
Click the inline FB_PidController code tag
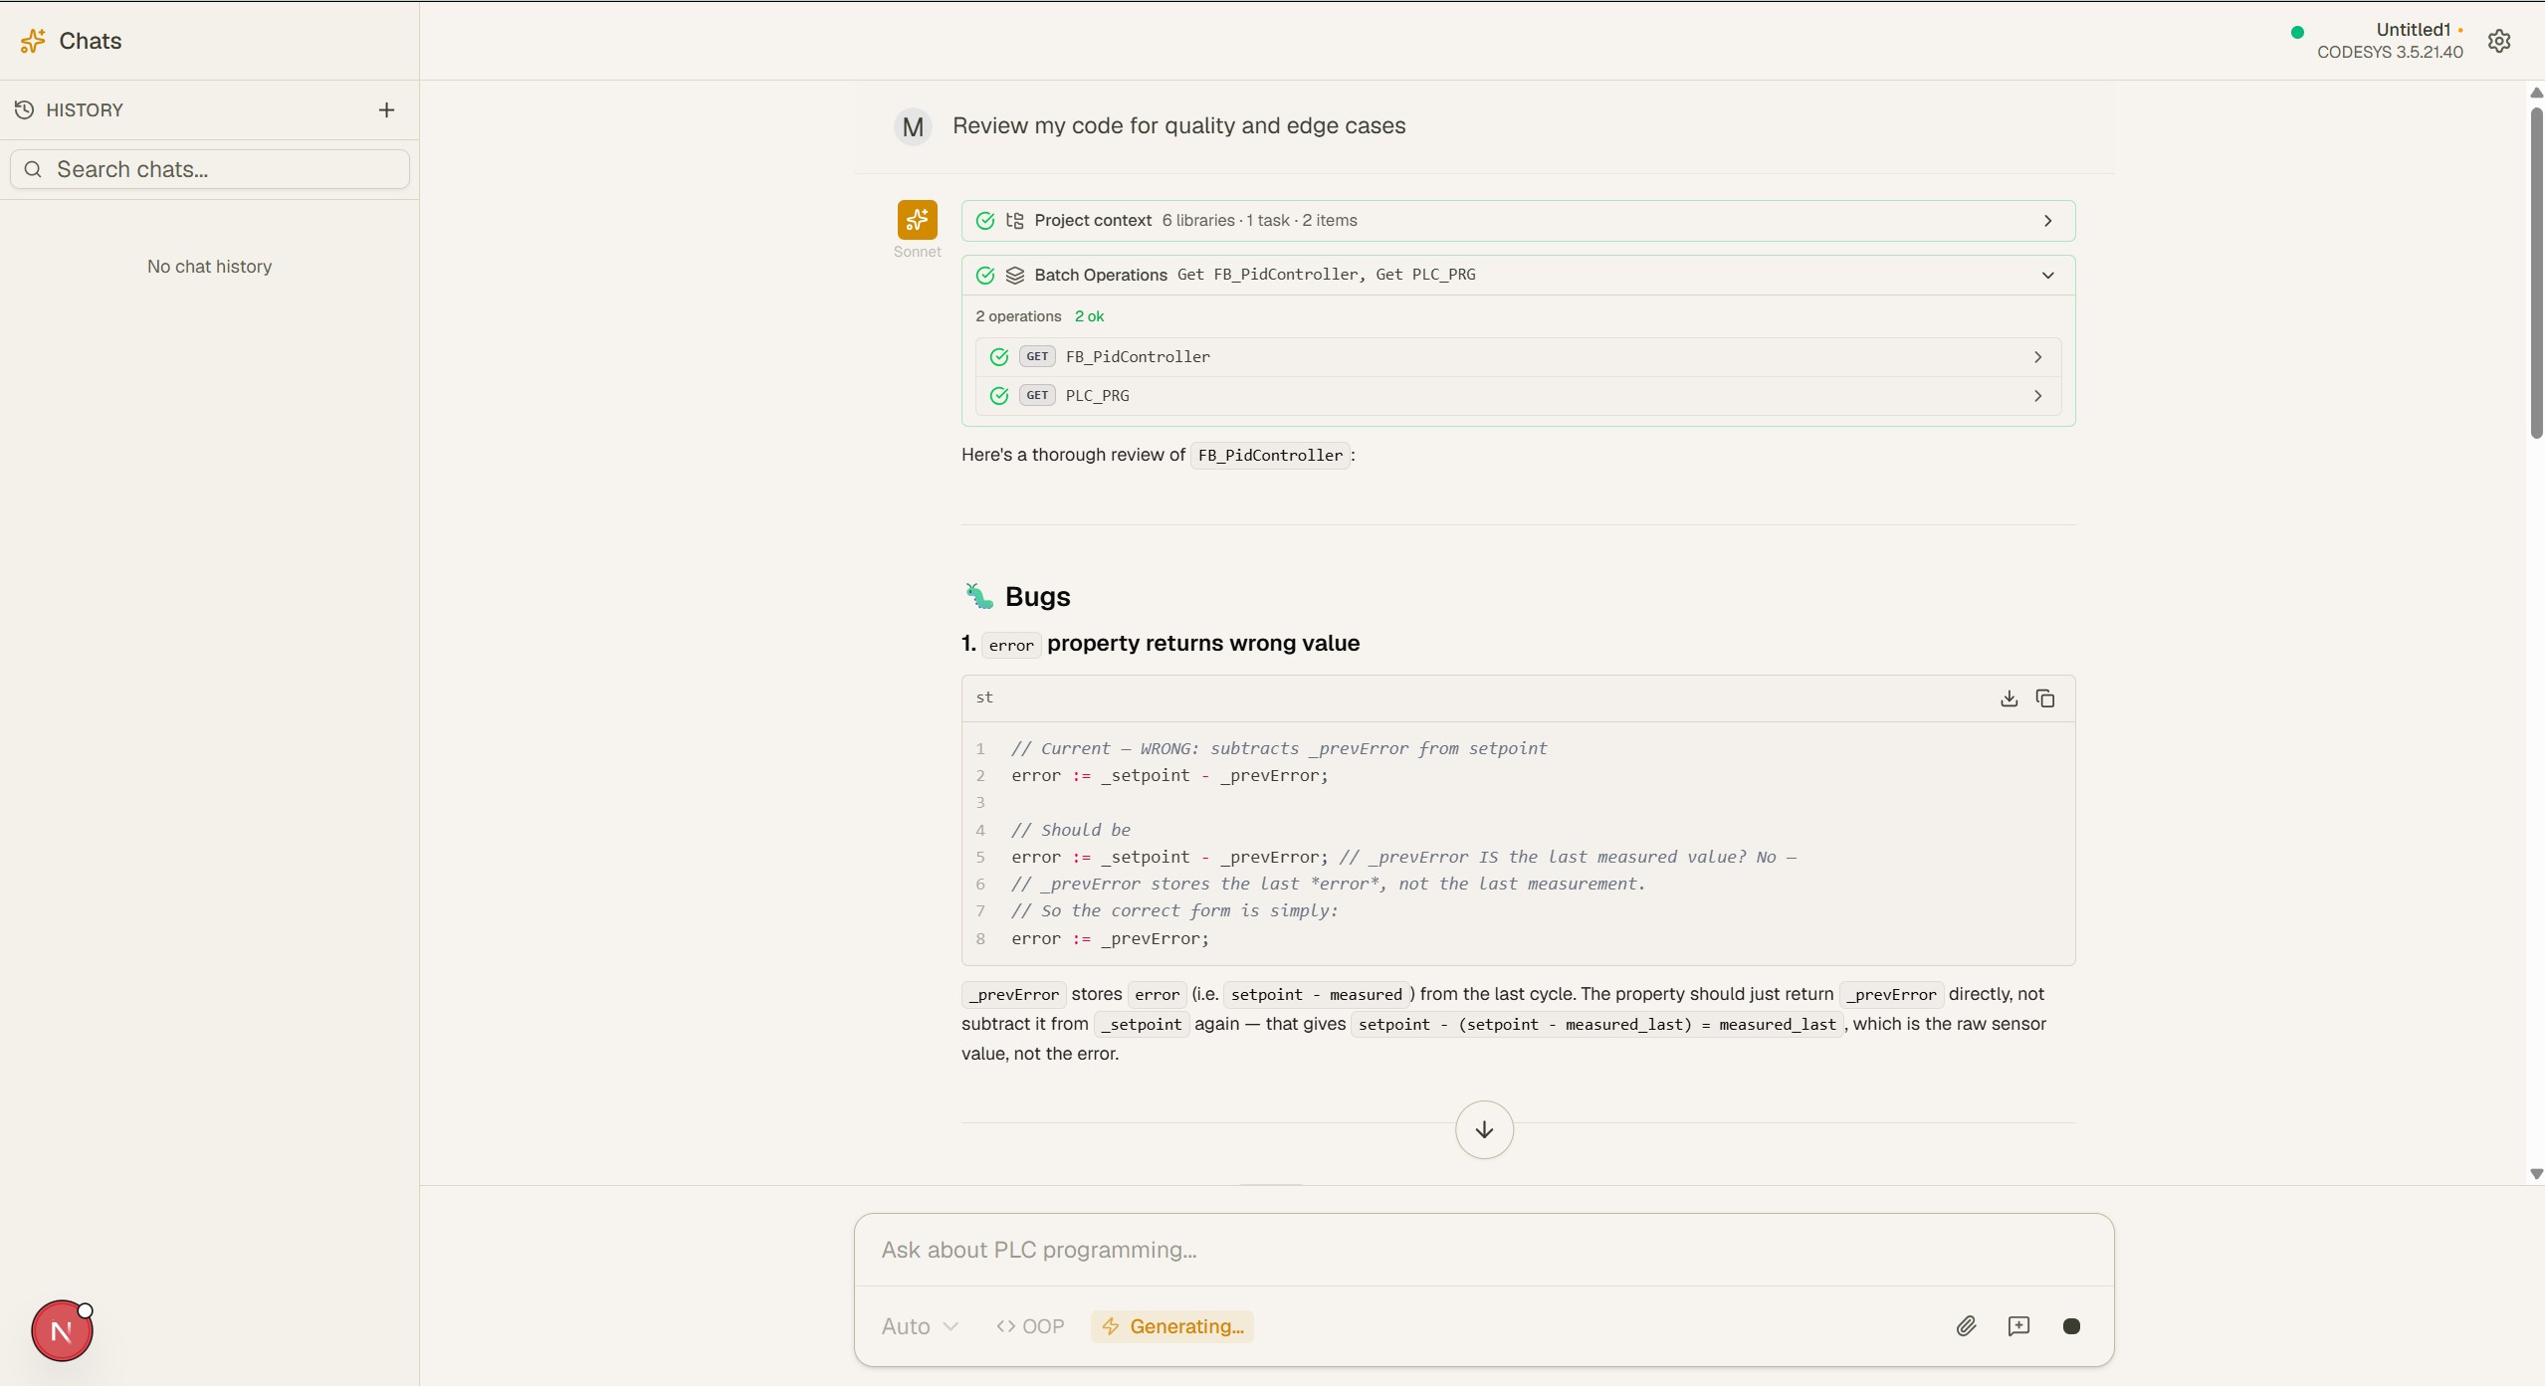point(1270,456)
